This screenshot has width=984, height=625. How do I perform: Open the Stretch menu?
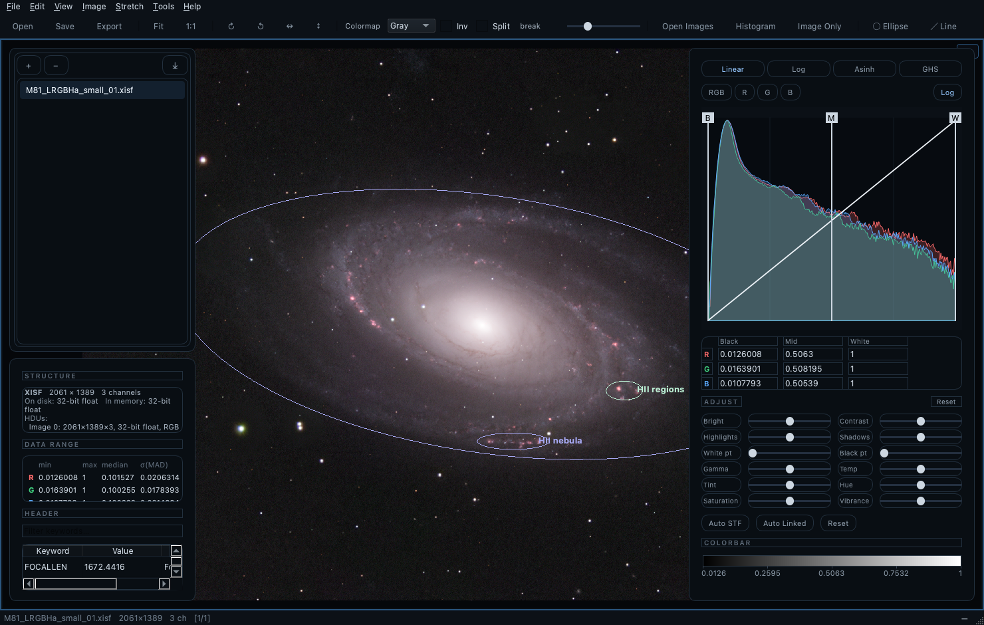point(129,7)
